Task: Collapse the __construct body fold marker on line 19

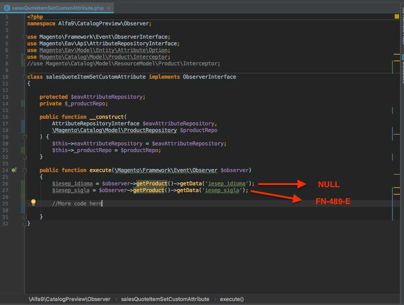Action: (24, 137)
